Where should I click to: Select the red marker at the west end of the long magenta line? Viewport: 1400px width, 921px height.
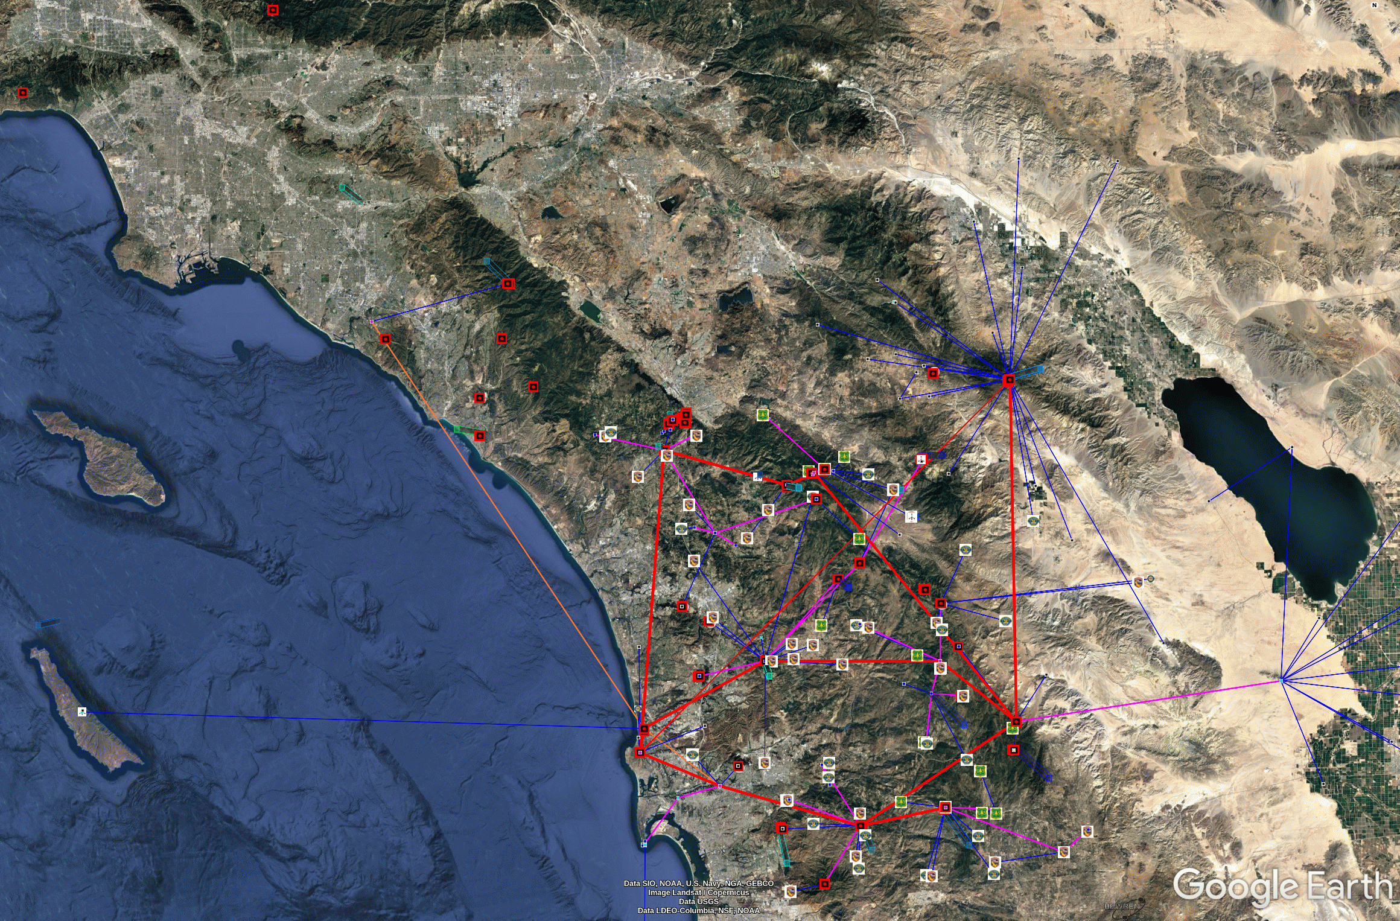[x=1016, y=721]
